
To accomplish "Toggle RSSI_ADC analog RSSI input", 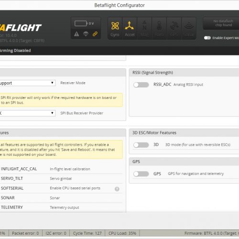I will click(141, 85).
